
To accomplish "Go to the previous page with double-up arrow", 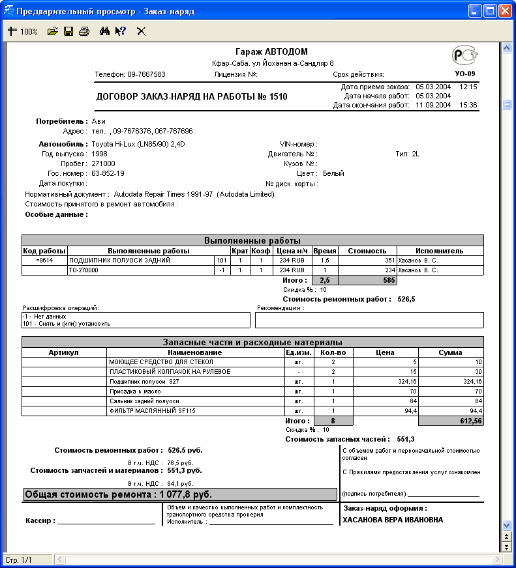I will click(506, 536).
